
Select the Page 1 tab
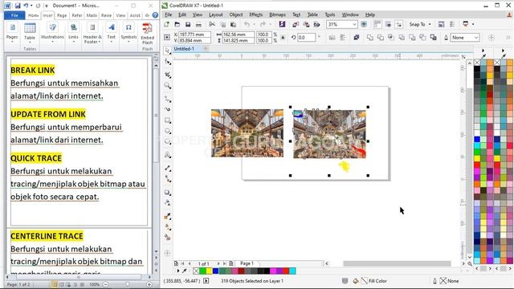(247, 263)
